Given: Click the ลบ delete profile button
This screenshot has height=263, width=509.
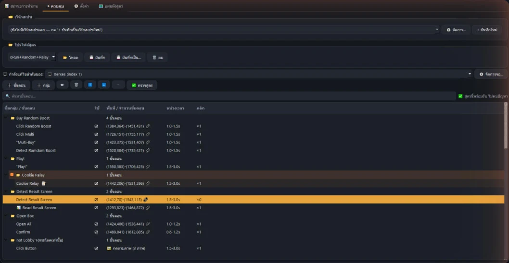Looking at the screenshot, I should pos(157,57).
